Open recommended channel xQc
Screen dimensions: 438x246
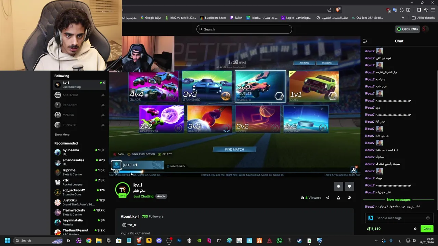click(x=79, y=182)
